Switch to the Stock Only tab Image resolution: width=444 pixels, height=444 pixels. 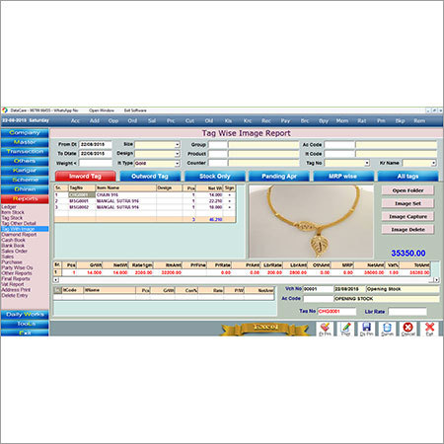214,177
